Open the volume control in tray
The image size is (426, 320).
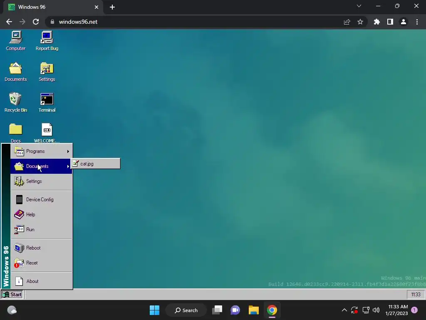click(x=376, y=310)
